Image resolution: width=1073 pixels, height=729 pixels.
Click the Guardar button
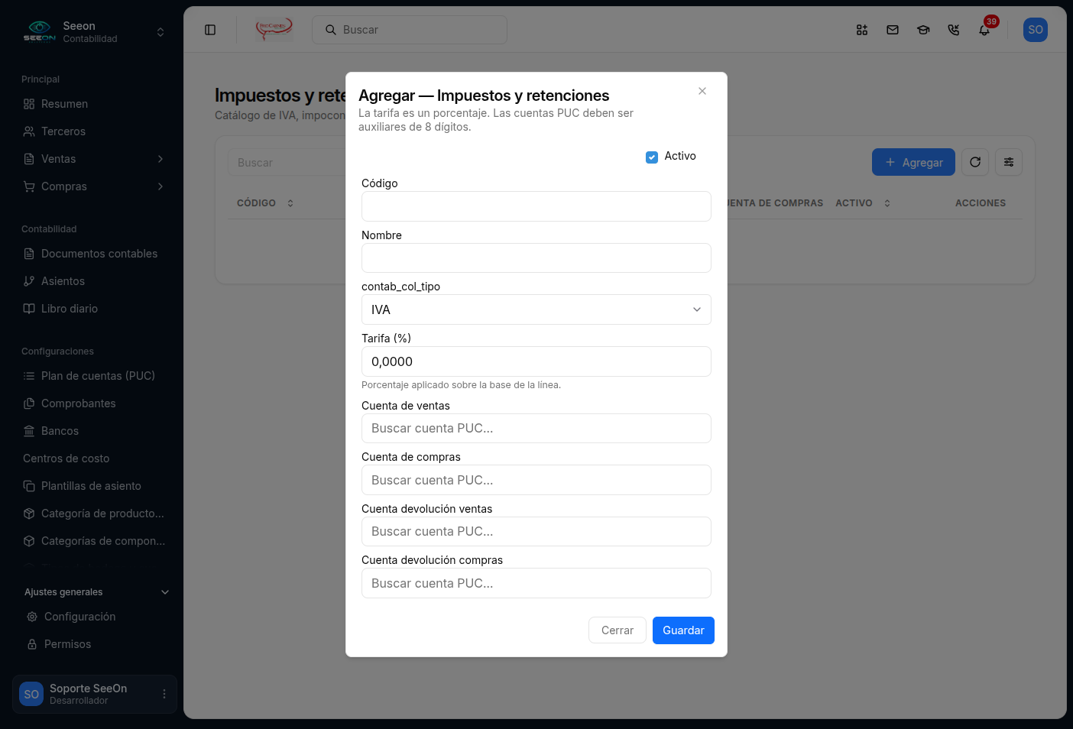[683, 630]
